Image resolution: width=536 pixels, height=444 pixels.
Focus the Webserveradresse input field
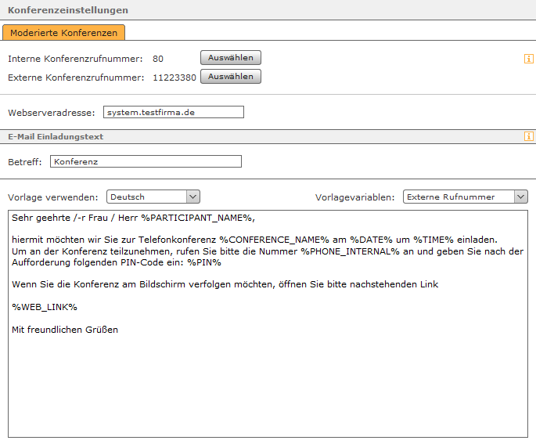174,112
